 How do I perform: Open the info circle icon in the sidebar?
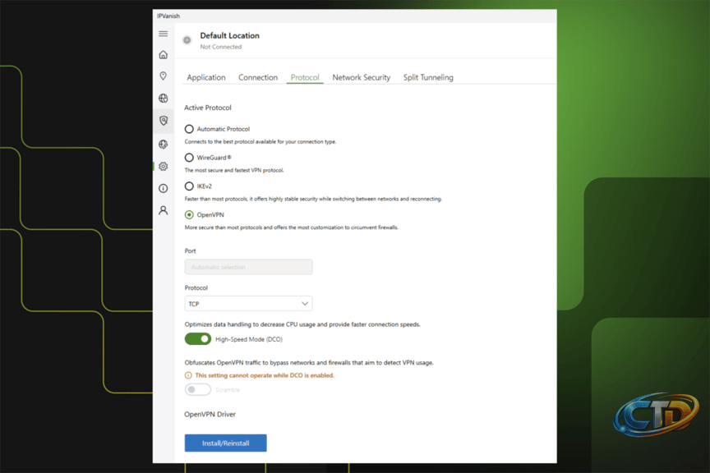(x=163, y=188)
